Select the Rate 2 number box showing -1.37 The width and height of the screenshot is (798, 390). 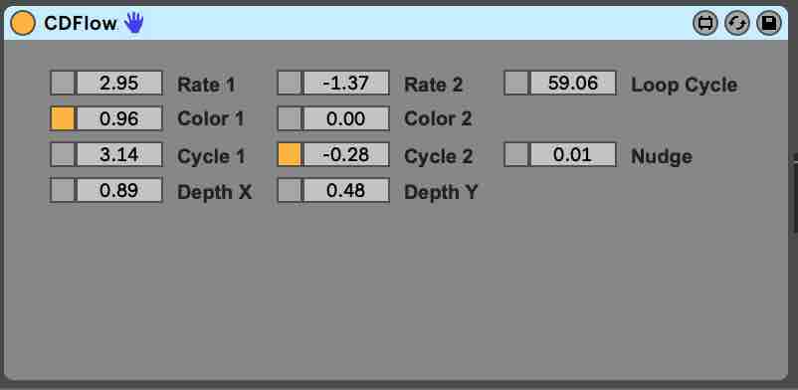pyautogui.click(x=346, y=83)
